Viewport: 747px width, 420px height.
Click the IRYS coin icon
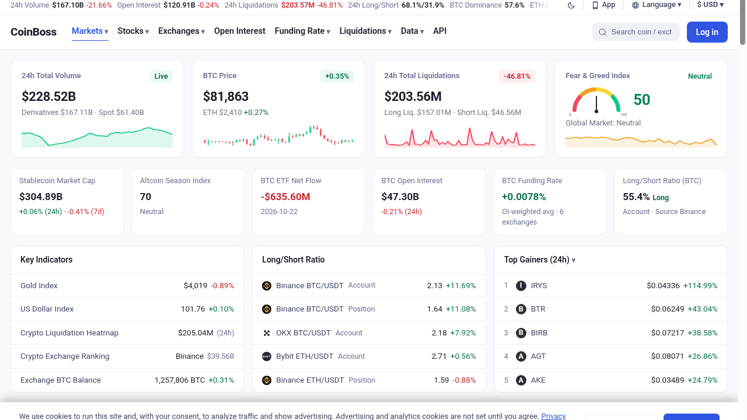point(521,286)
